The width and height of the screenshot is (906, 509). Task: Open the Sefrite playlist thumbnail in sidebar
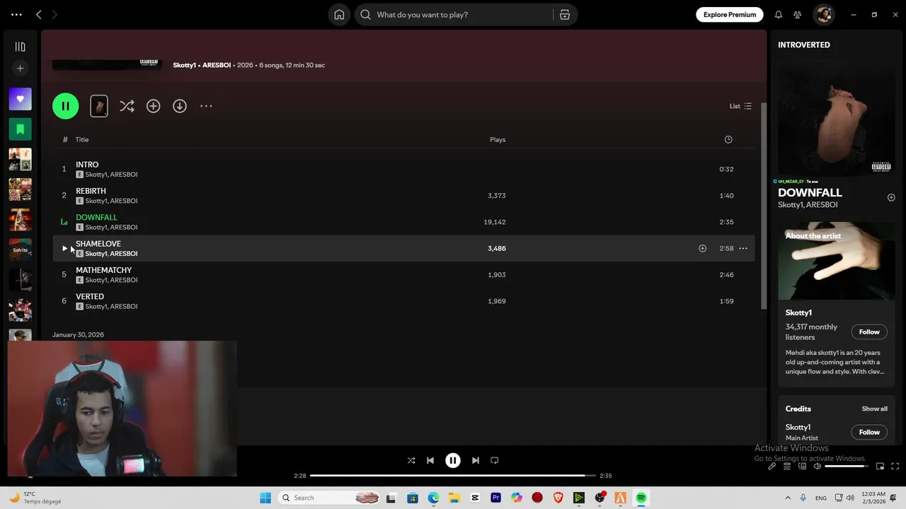(20, 250)
